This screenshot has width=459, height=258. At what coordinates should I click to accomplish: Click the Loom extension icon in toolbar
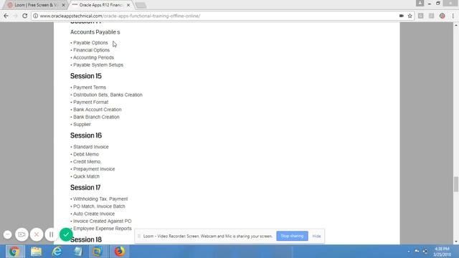click(442, 16)
